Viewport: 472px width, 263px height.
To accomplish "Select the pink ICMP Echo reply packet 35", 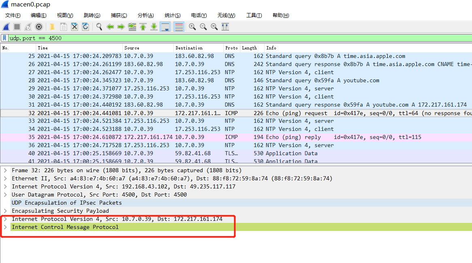I will [x=162, y=137].
